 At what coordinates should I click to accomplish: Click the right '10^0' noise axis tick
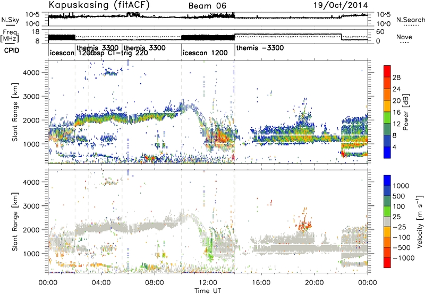384,24
